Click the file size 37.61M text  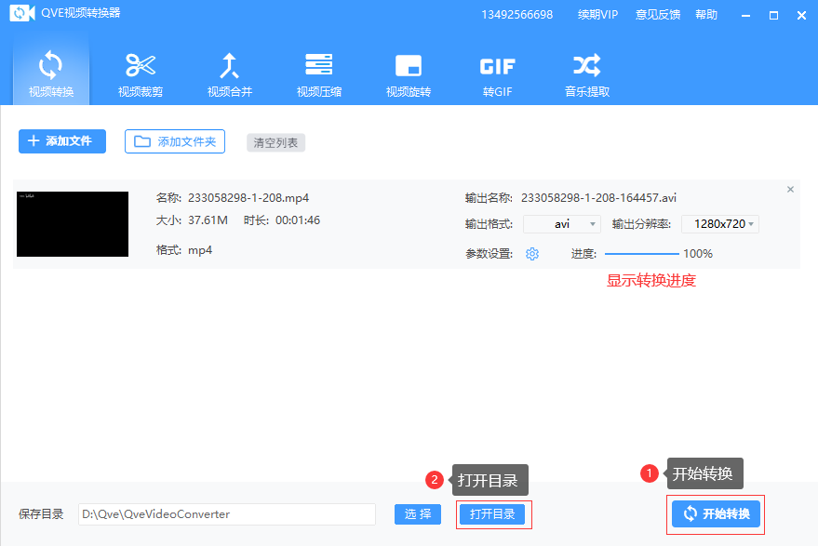tap(208, 220)
